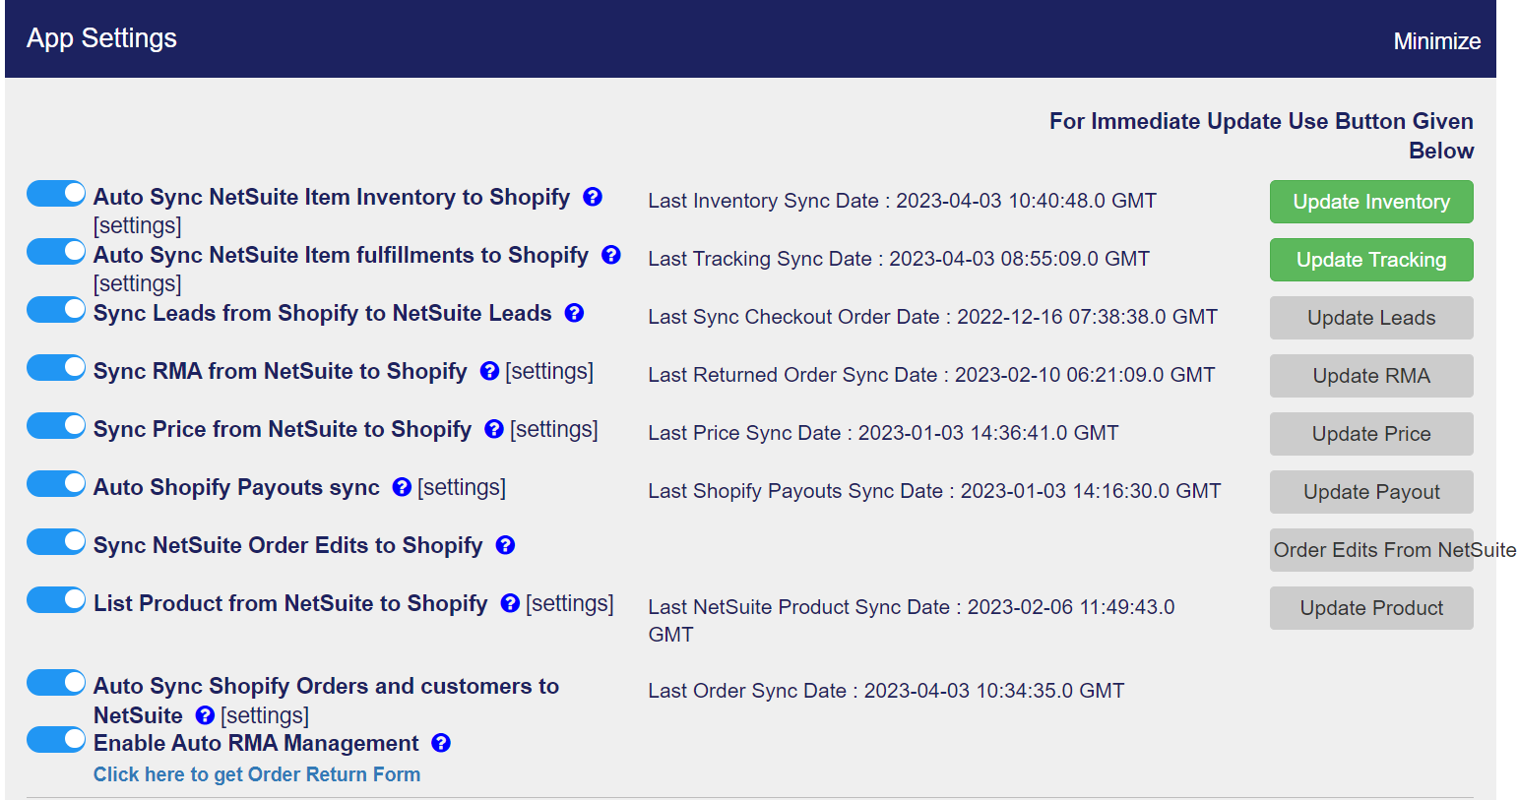Click the Update Tracking button
The image size is (1518, 800).
click(x=1370, y=260)
